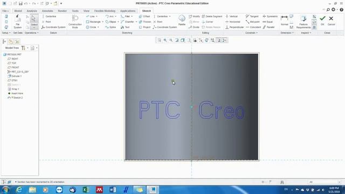Zoom in using the graphics toolbar

coord(165,40)
